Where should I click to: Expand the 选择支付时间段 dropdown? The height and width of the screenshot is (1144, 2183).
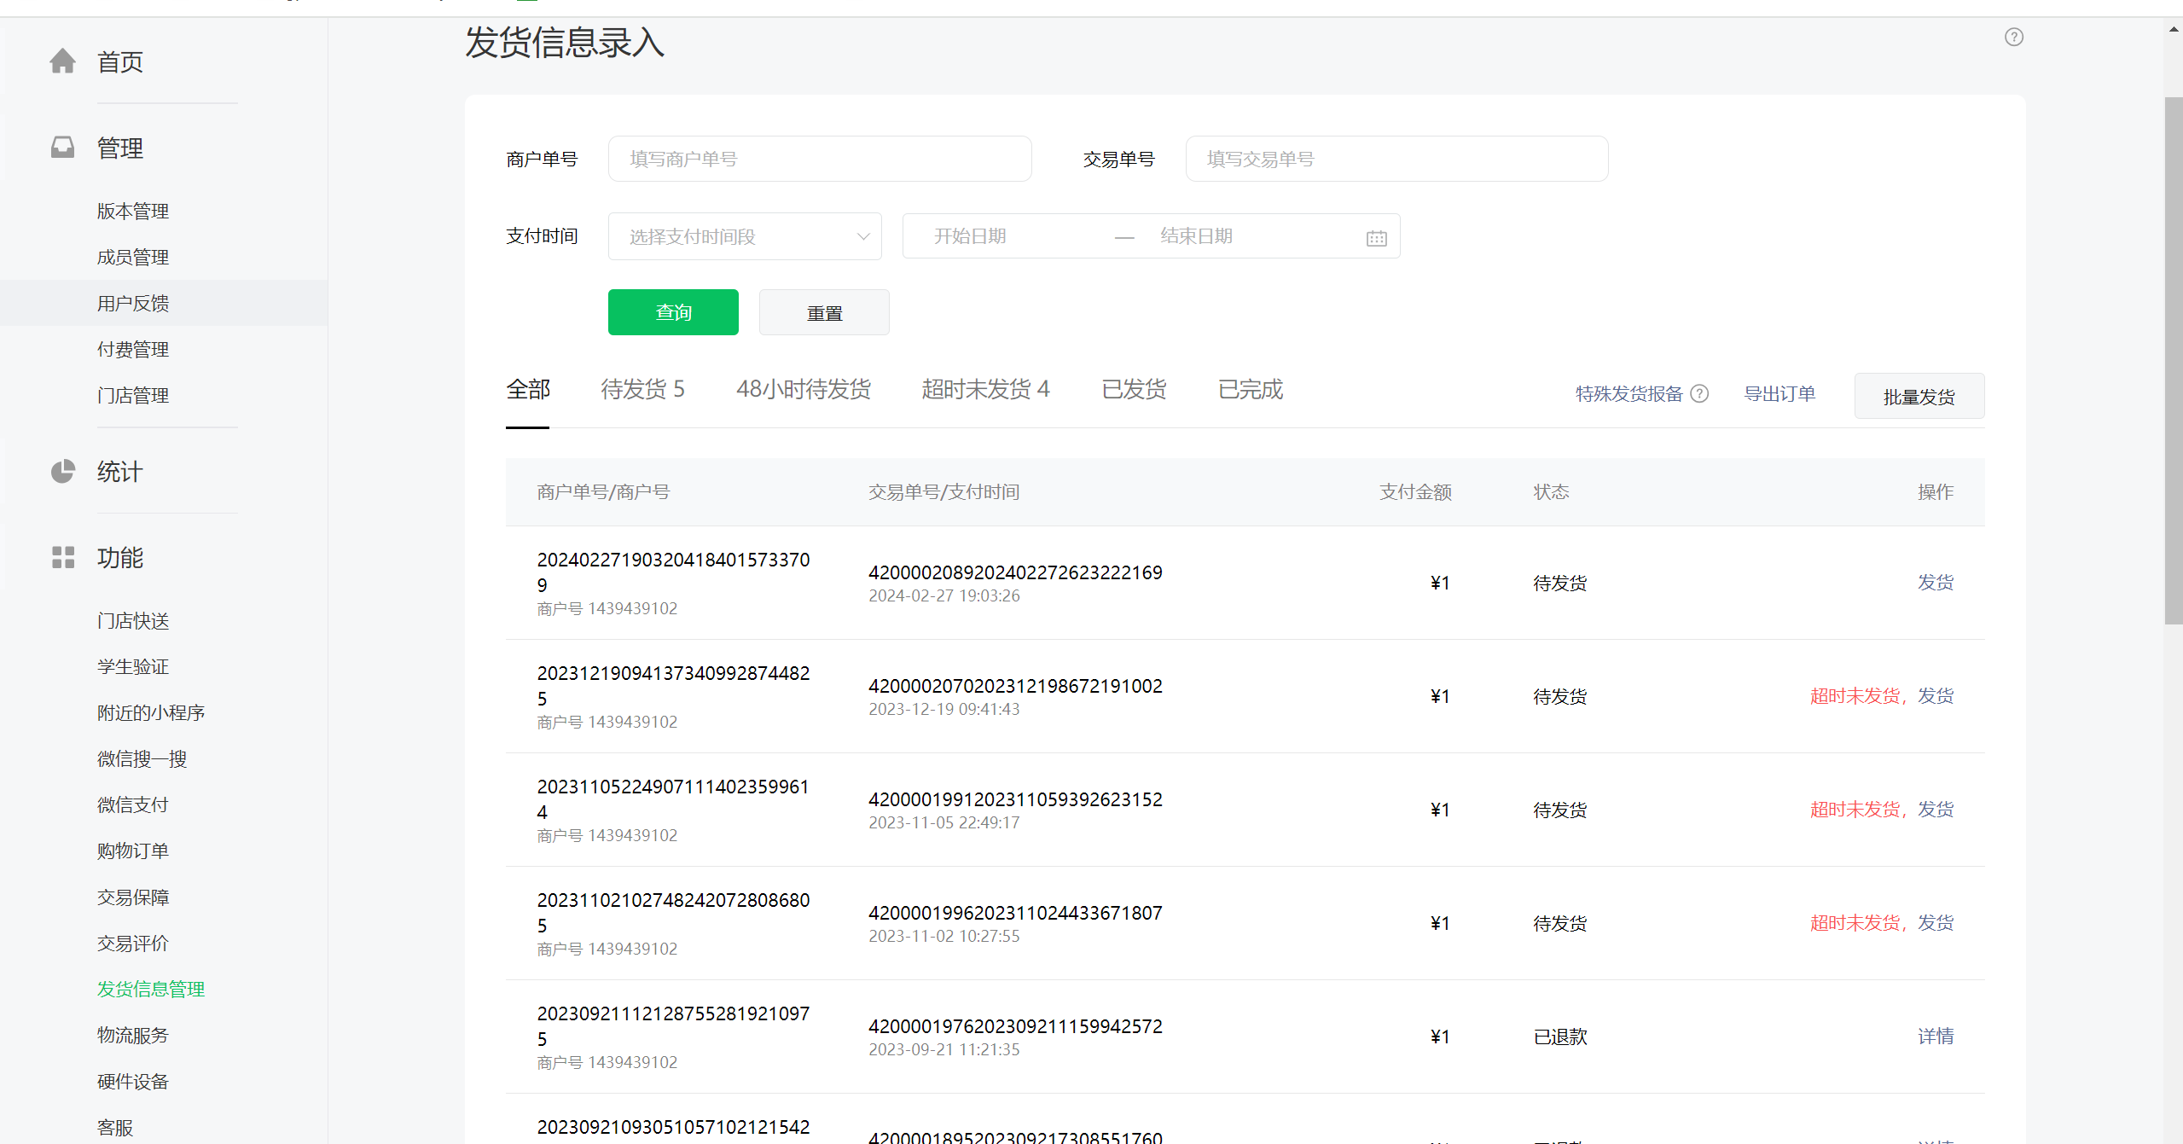[x=744, y=236]
